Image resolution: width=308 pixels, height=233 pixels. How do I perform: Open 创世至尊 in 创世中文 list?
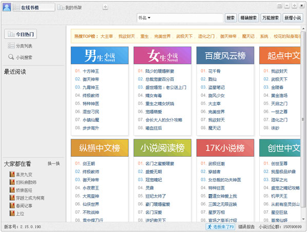coord(279,164)
